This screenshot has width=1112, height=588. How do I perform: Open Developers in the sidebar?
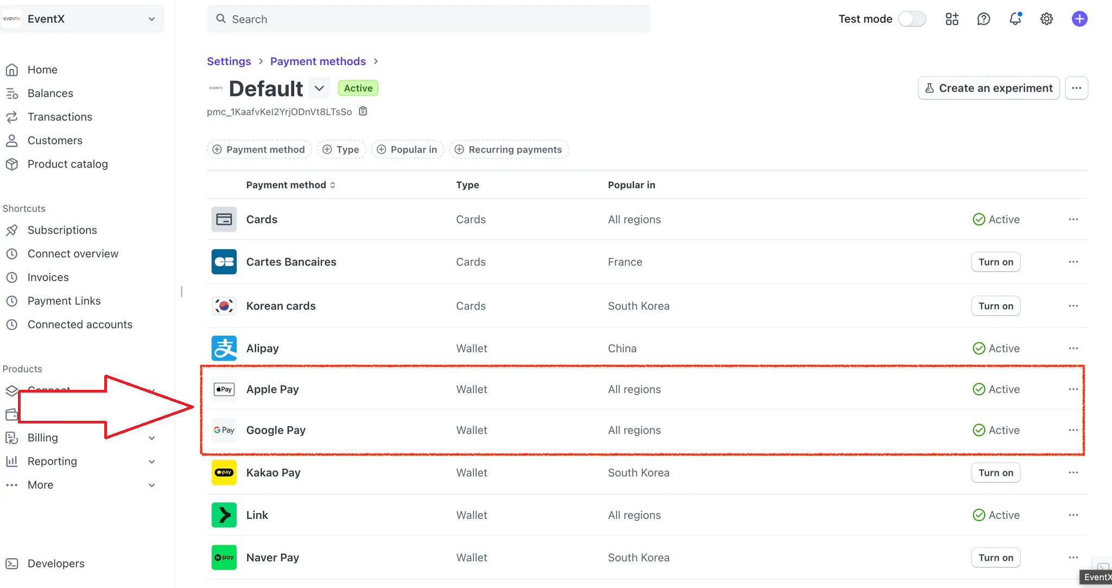point(56,564)
